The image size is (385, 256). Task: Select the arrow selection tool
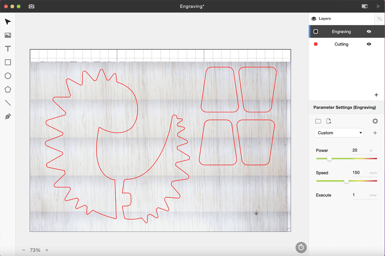8,22
